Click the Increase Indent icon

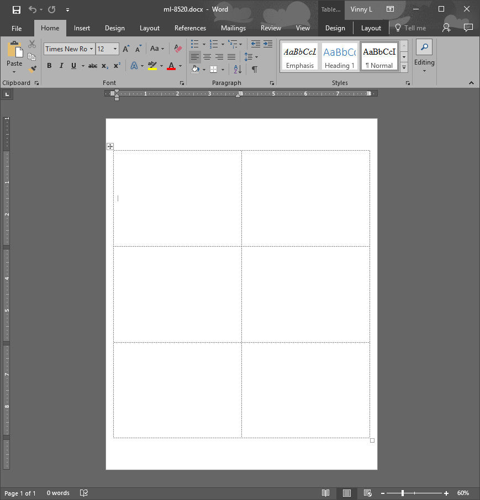pos(268,44)
